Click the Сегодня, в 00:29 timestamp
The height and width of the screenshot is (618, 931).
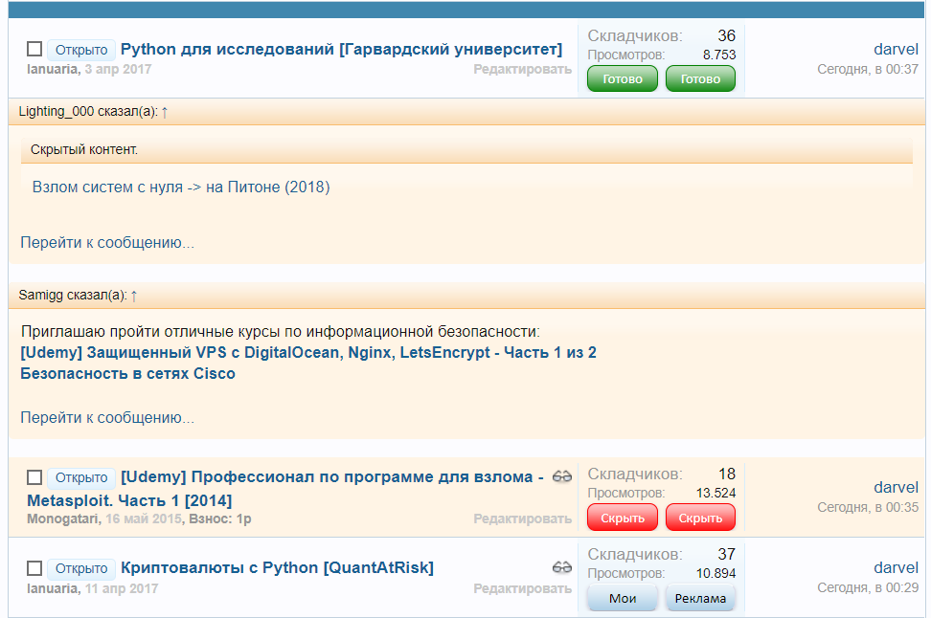(x=868, y=587)
